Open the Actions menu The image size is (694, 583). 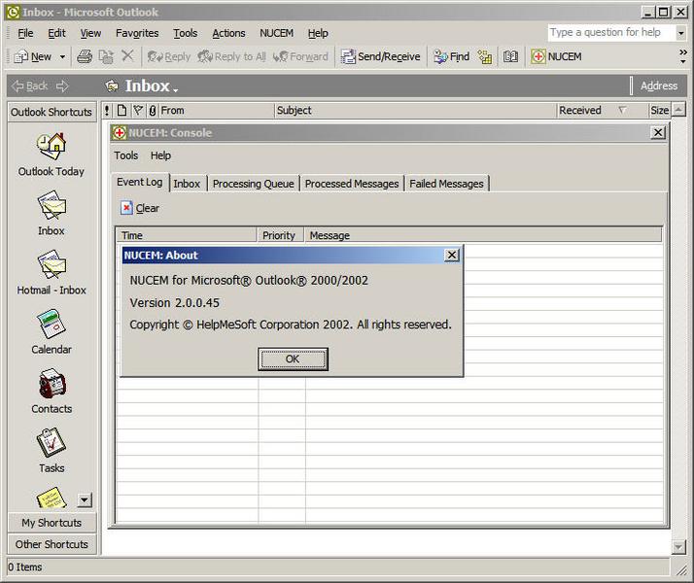pyautogui.click(x=228, y=33)
